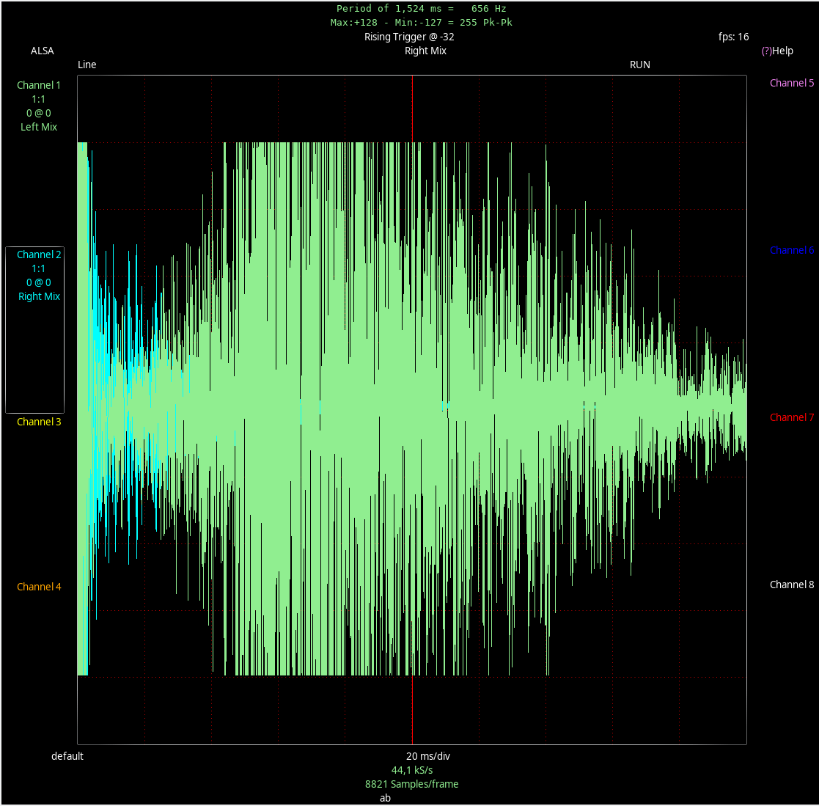The image size is (819, 806).
Task: Click the Period of 1,524 ms readout
Action: [x=421, y=8]
